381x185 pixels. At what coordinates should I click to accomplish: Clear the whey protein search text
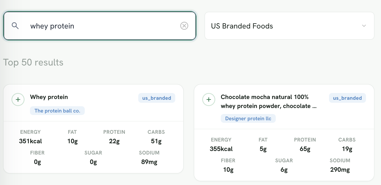pyautogui.click(x=184, y=26)
